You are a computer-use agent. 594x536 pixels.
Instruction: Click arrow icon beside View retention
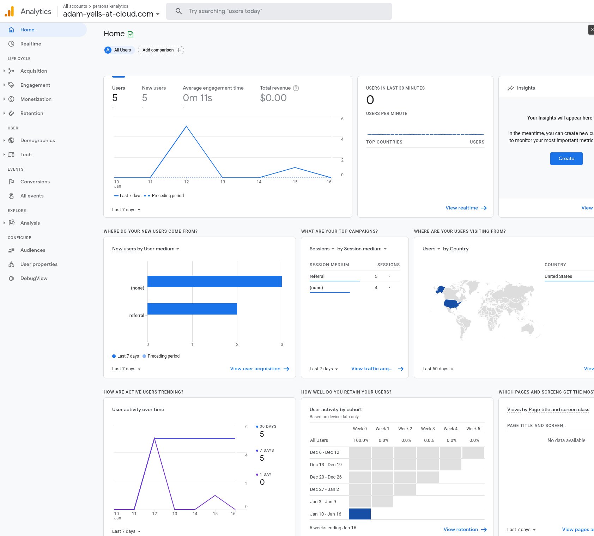(x=484, y=530)
